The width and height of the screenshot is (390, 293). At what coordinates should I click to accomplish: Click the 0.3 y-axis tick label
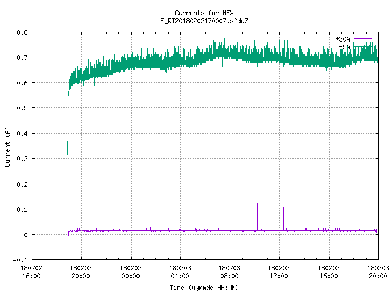tap(22, 159)
